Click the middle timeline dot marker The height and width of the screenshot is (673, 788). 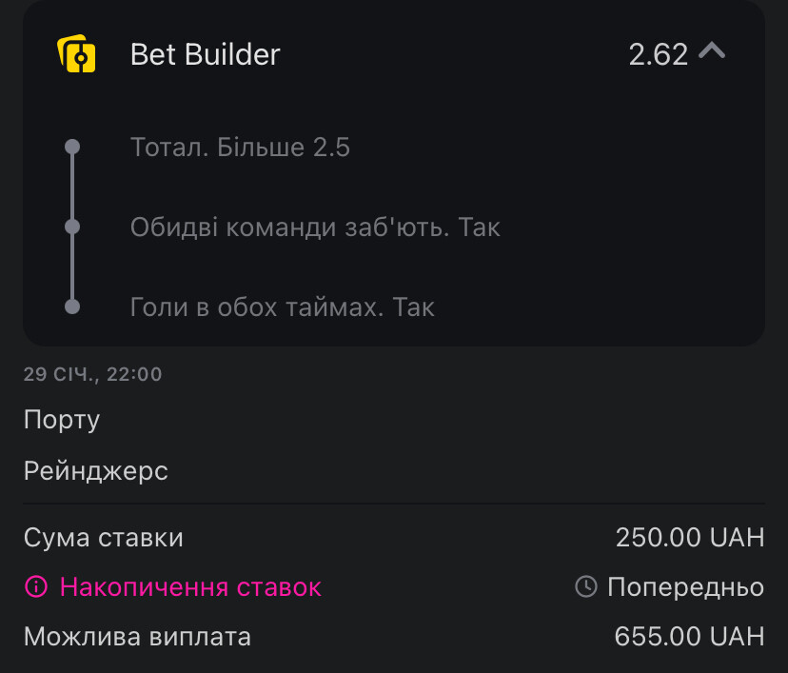coord(72,228)
